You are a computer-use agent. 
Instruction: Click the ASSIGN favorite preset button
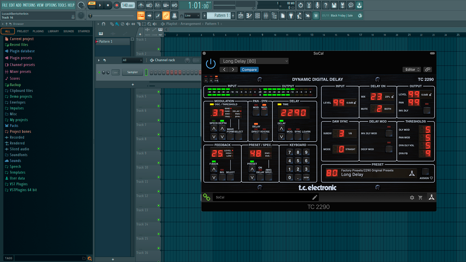coord(425,171)
